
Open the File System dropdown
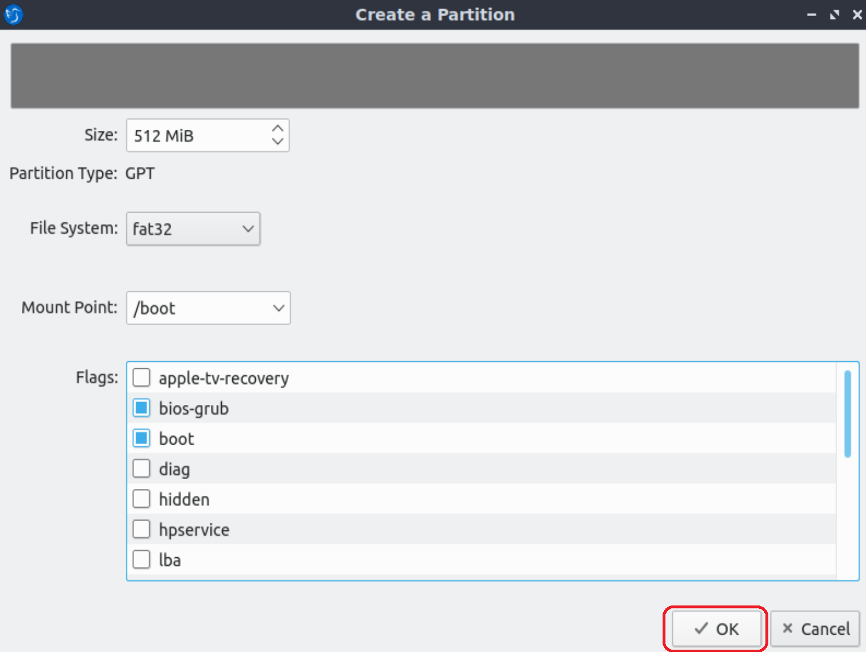[193, 229]
